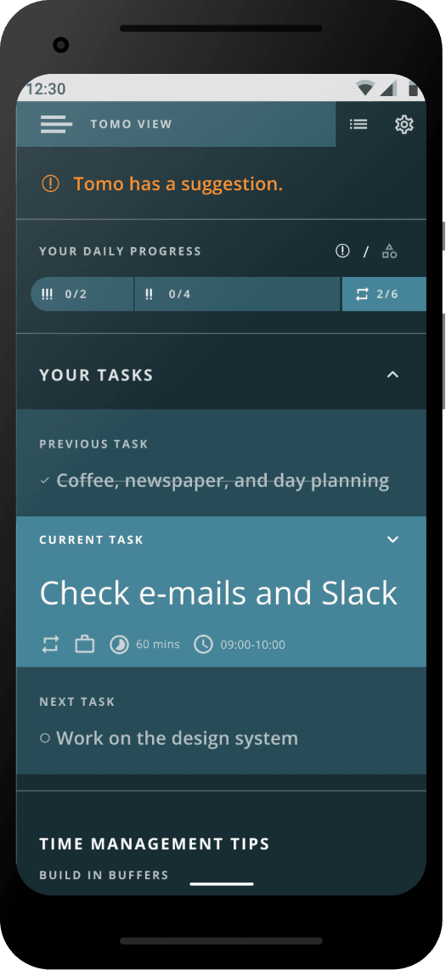Open Check e-mails and Slack task
This screenshot has width=446, height=970.
tap(218, 593)
